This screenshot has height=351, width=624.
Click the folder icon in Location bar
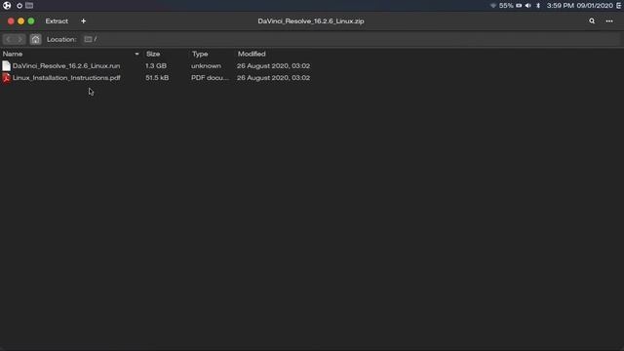click(x=88, y=39)
